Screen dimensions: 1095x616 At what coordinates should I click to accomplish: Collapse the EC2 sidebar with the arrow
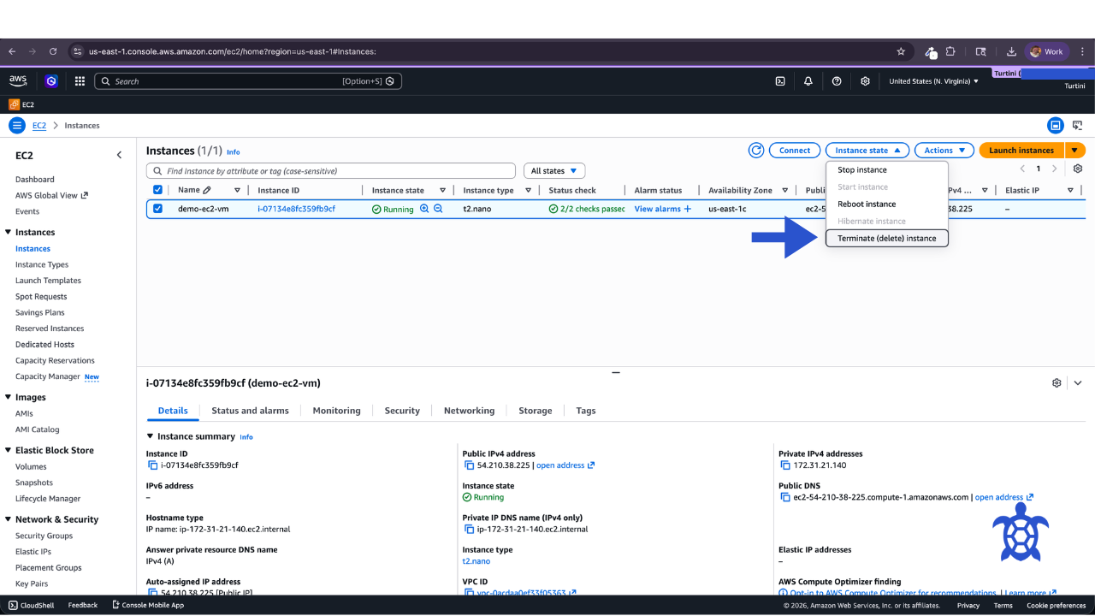point(119,155)
